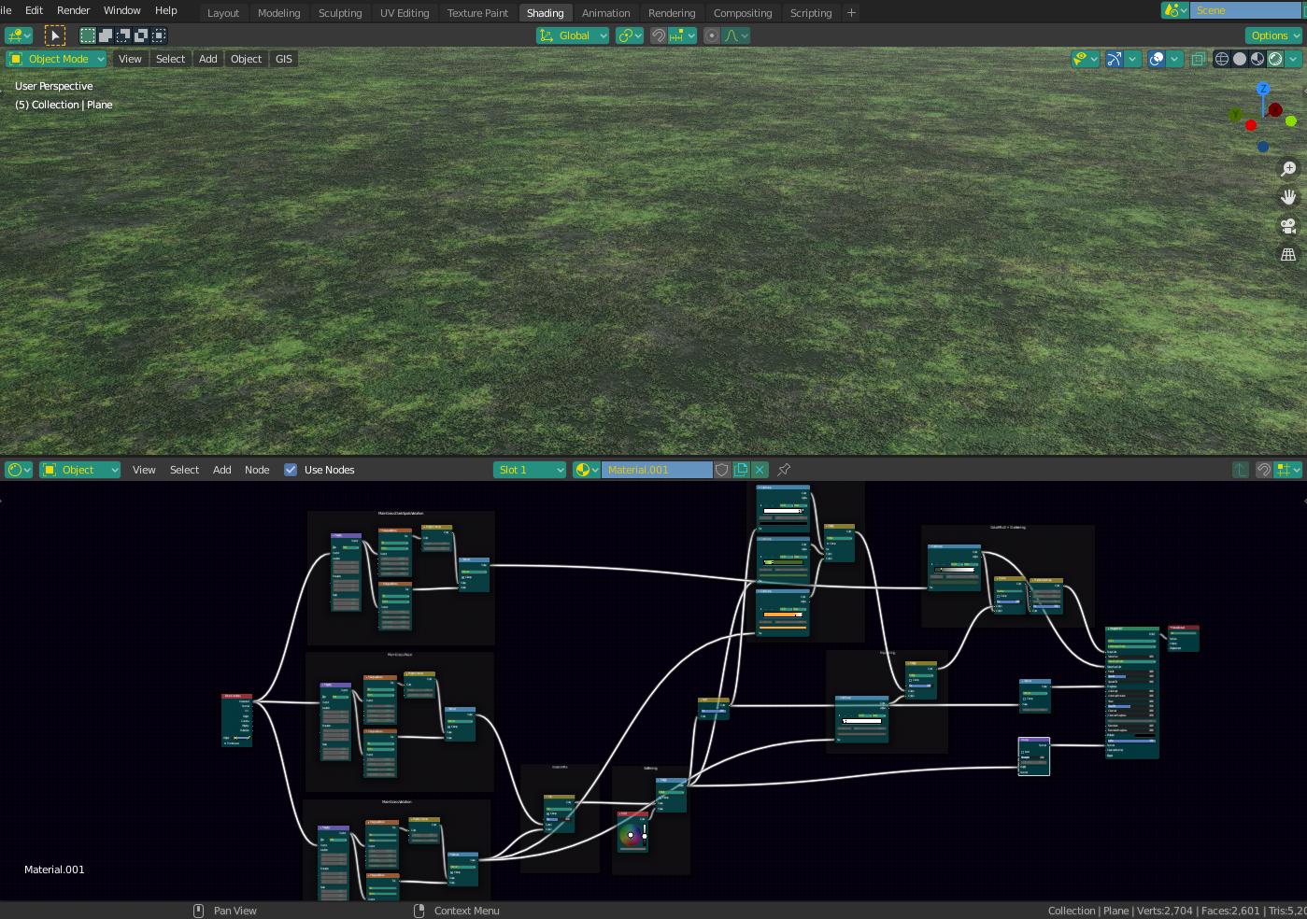Select rendered viewport shading
The width and height of the screenshot is (1307, 919).
point(1275,59)
